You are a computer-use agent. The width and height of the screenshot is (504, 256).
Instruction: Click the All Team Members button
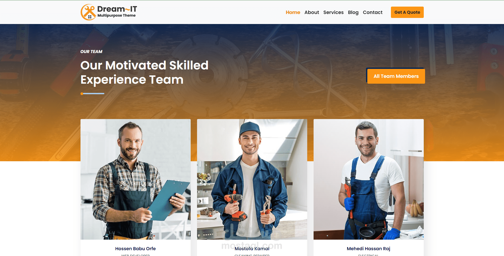point(396,76)
